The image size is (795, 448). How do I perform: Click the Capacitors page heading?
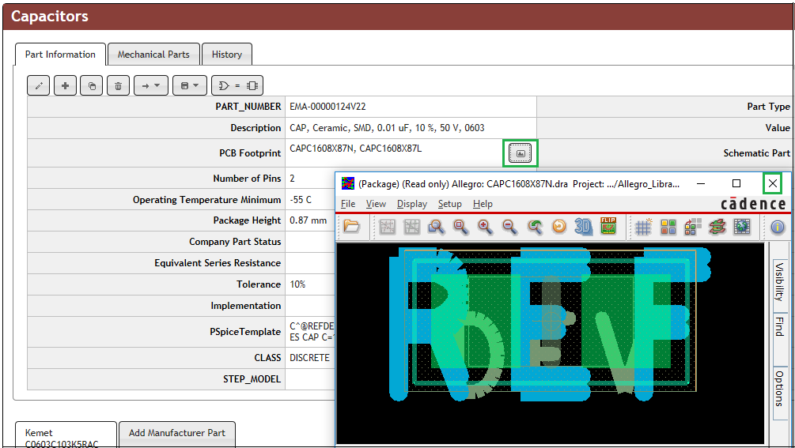pos(50,17)
